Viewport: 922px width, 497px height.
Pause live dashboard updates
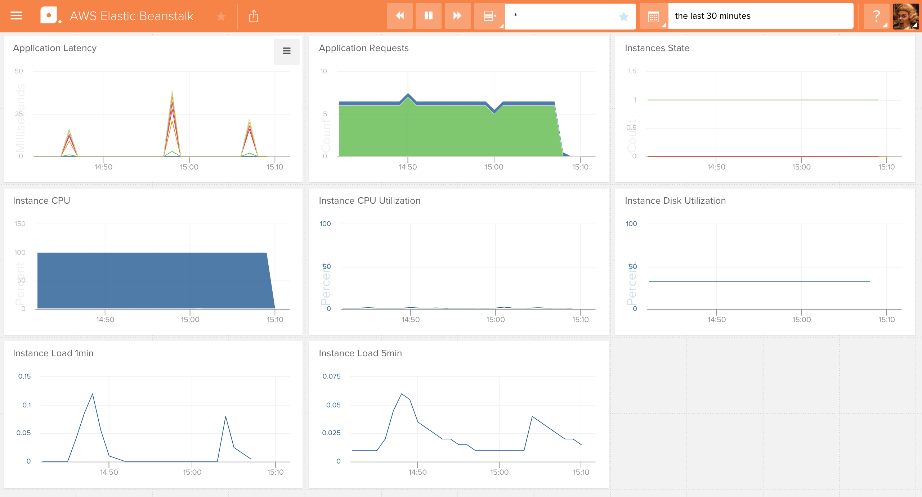click(x=429, y=16)
